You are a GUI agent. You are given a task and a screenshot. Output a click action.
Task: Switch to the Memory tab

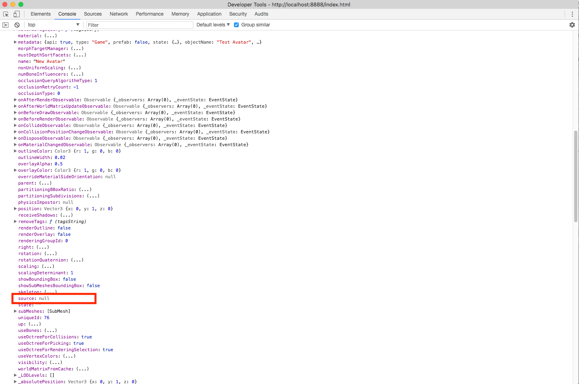(180, 14)
